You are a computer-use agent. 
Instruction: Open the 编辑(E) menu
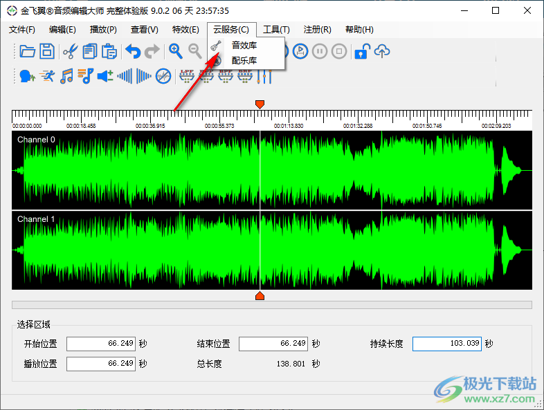(x=62, y=30)
